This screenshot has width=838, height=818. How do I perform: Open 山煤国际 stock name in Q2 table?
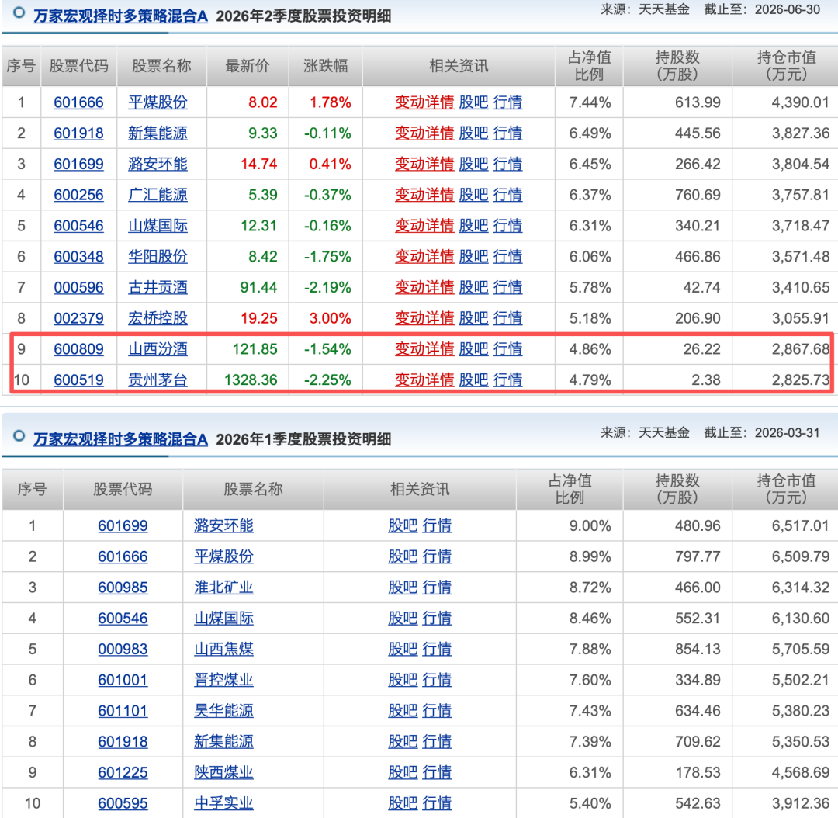pos(158,226)
